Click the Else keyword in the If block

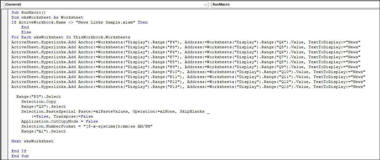point(26,32)
